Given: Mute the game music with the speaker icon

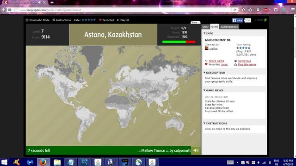Looking at the screenshot, I should pyautogui.click(x=196, y=150).
